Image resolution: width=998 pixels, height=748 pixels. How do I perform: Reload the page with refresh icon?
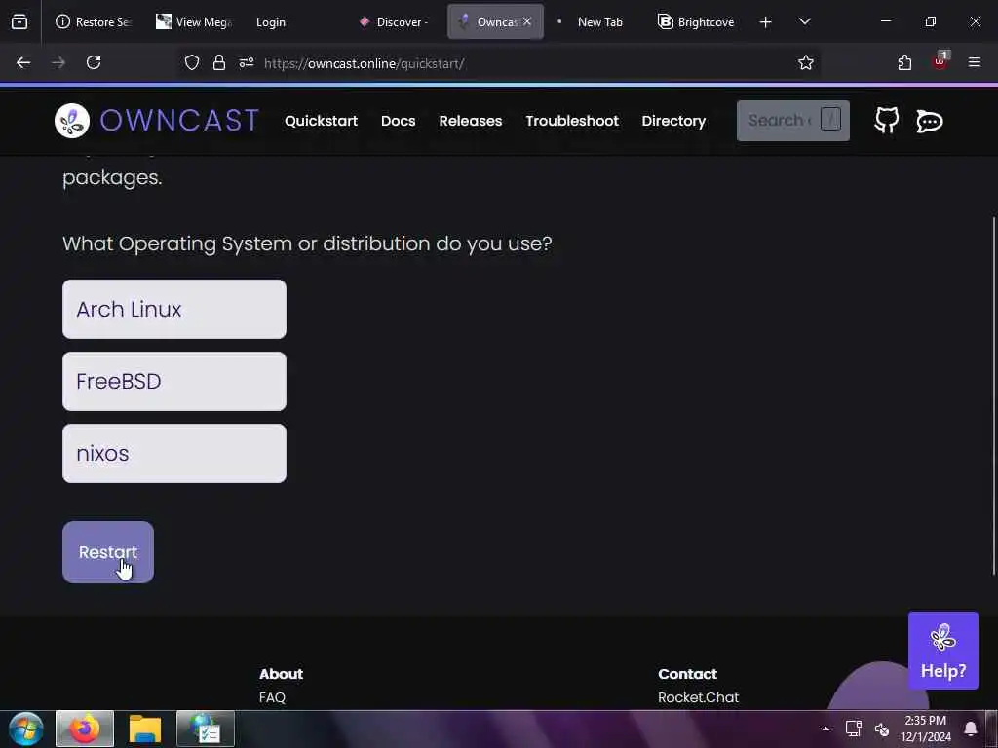[x=94, y=62]
